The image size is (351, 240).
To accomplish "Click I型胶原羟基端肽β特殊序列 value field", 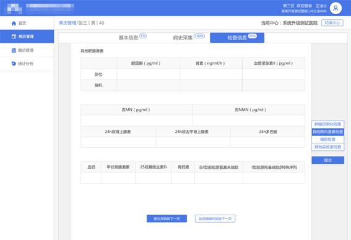I will coord(274,178).
